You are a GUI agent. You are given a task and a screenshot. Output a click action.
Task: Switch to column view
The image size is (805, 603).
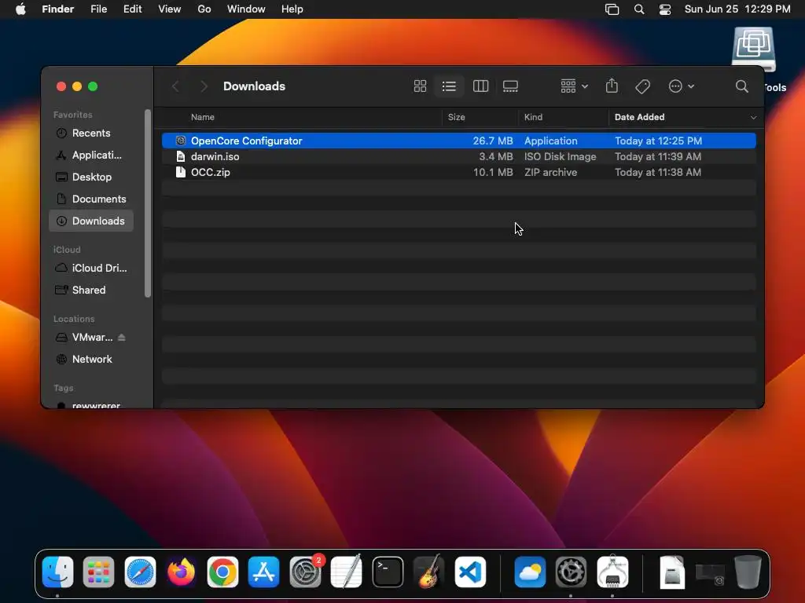click(x=480, y=86)
